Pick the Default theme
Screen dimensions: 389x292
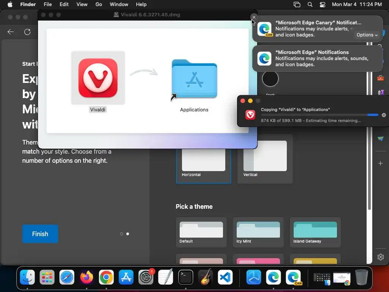click(x=201, y=232)
